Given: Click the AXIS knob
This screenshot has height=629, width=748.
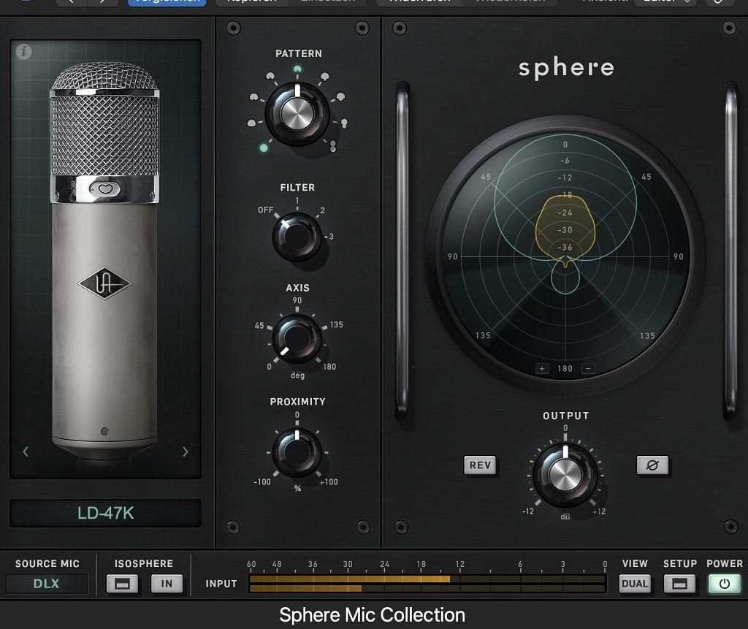Looking at the screenshot, I should [x=297, y=338].
